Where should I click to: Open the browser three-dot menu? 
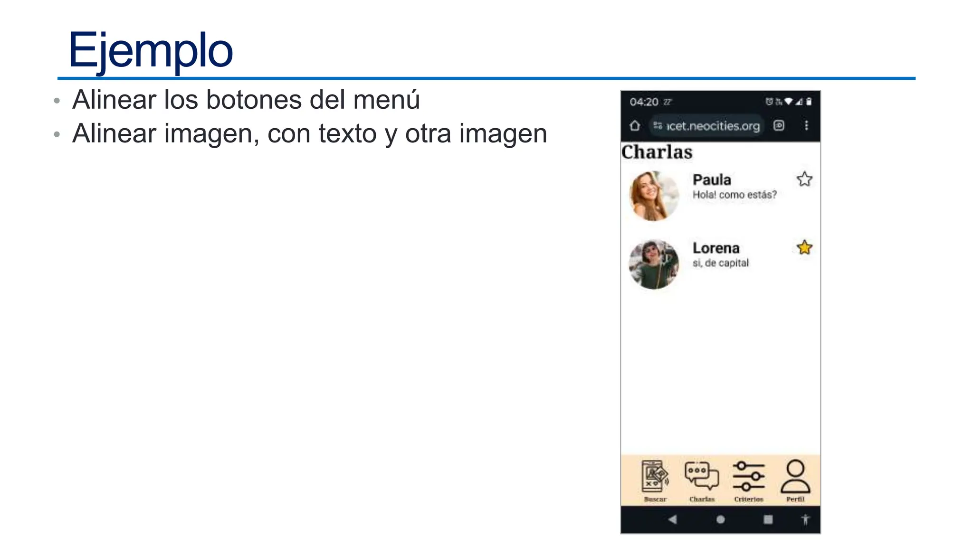806,125
